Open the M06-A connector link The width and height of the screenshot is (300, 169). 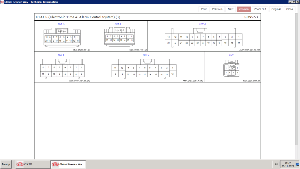[x=61, y=24]
